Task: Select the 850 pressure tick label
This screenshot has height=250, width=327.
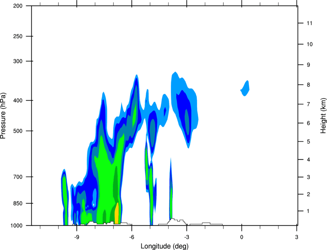Action: click(18, 203)
